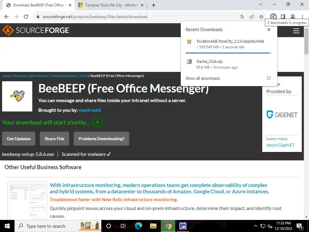Open the downloads page via external-link icon

[269, 78]
